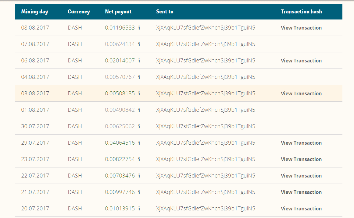Show info for payout 0.00508135

pyautogui.click(x=139, y=93)
